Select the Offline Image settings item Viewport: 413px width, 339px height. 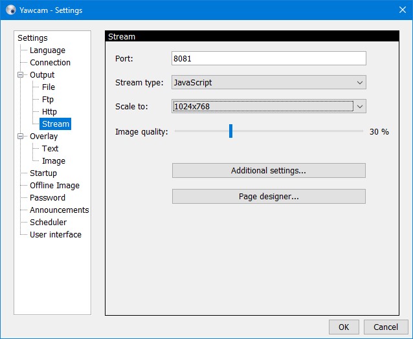[54, 185]
